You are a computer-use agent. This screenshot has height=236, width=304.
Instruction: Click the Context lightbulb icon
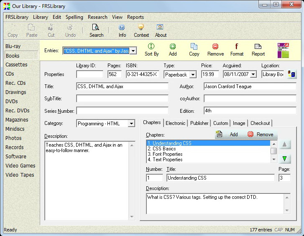[141, 30]
